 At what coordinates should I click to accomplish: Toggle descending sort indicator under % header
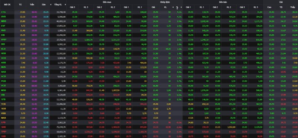tap(177, 9)
